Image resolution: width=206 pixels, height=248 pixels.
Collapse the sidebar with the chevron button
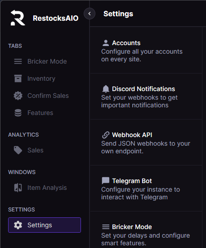pyautogui.click(x=90, y=14)
